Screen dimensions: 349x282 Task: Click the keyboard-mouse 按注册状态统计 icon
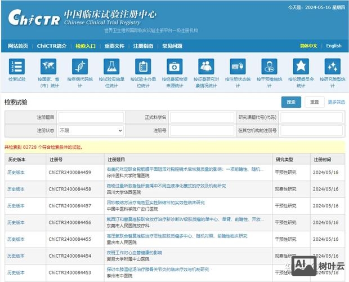pos(238,67)
